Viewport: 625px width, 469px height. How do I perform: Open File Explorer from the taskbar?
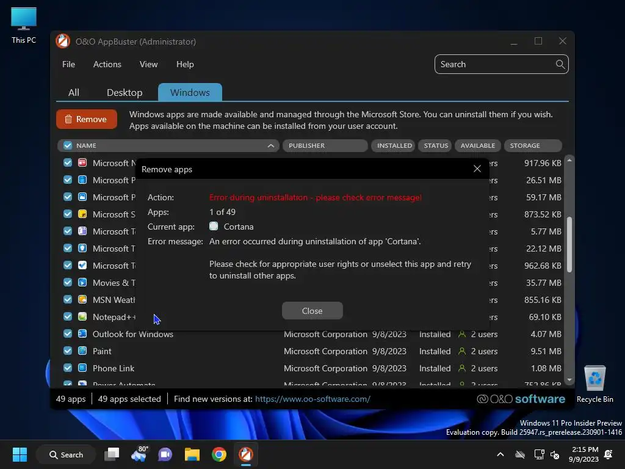coord(192,454)
